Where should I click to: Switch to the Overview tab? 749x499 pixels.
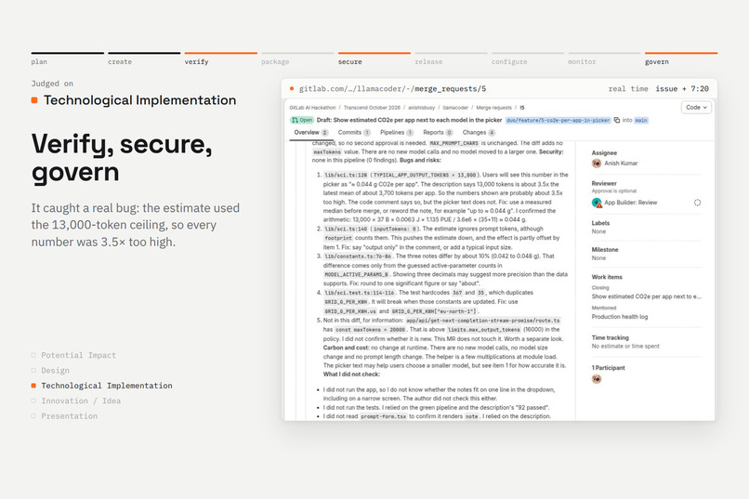click(x=311, y=133)
